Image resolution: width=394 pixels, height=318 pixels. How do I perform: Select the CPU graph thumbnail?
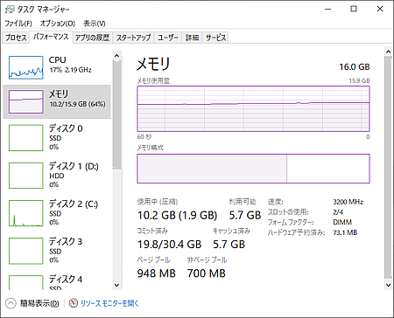point(26,67)
